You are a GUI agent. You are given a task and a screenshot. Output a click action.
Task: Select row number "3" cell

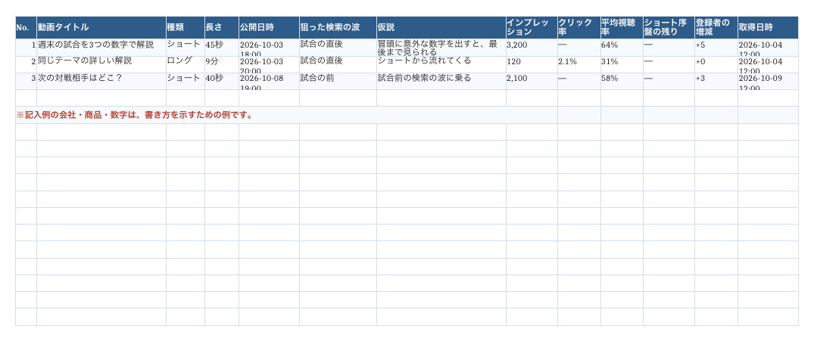[26, 82]
